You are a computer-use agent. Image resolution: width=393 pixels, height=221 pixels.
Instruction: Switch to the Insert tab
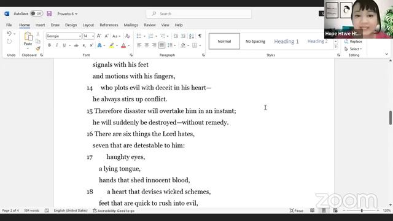[40, 25]
